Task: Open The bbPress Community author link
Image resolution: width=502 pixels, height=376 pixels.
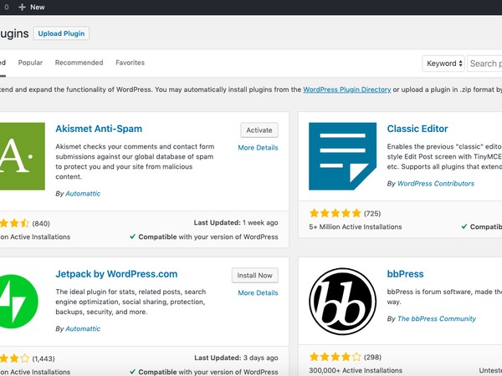Action: (437, 319)
